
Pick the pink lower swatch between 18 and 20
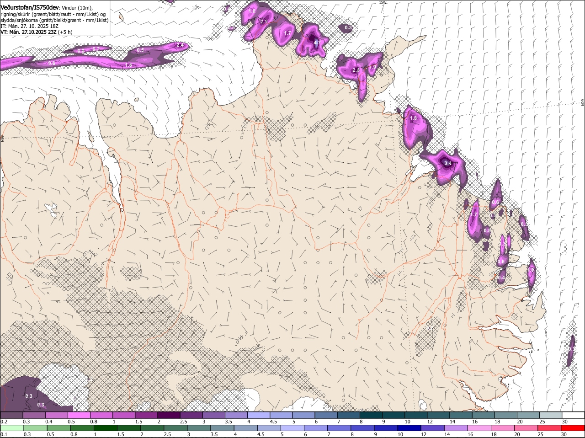tap(504, 428)
